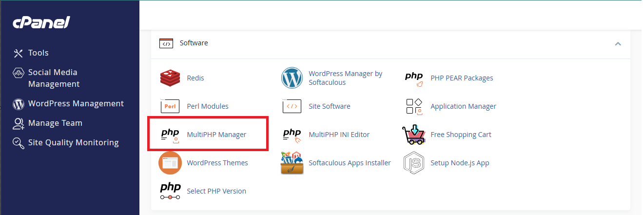Viewport: 643px width, 215px height.
Task: Click the cPanel logo
Action: click(41, 22)
